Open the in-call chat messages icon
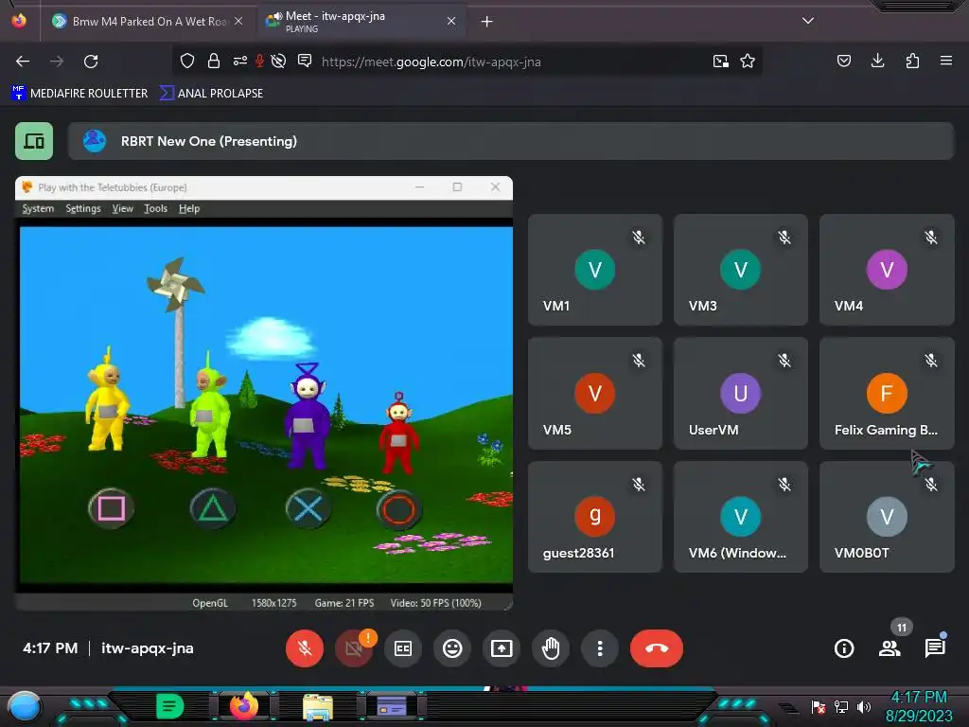Screen dimensions: 969x727 935,647
